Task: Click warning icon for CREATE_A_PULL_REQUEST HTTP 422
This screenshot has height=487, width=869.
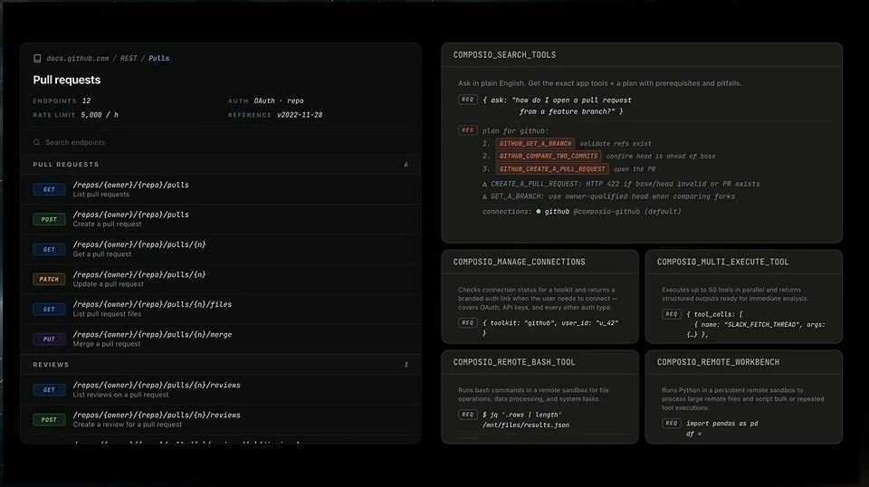Action: [485, 184]
